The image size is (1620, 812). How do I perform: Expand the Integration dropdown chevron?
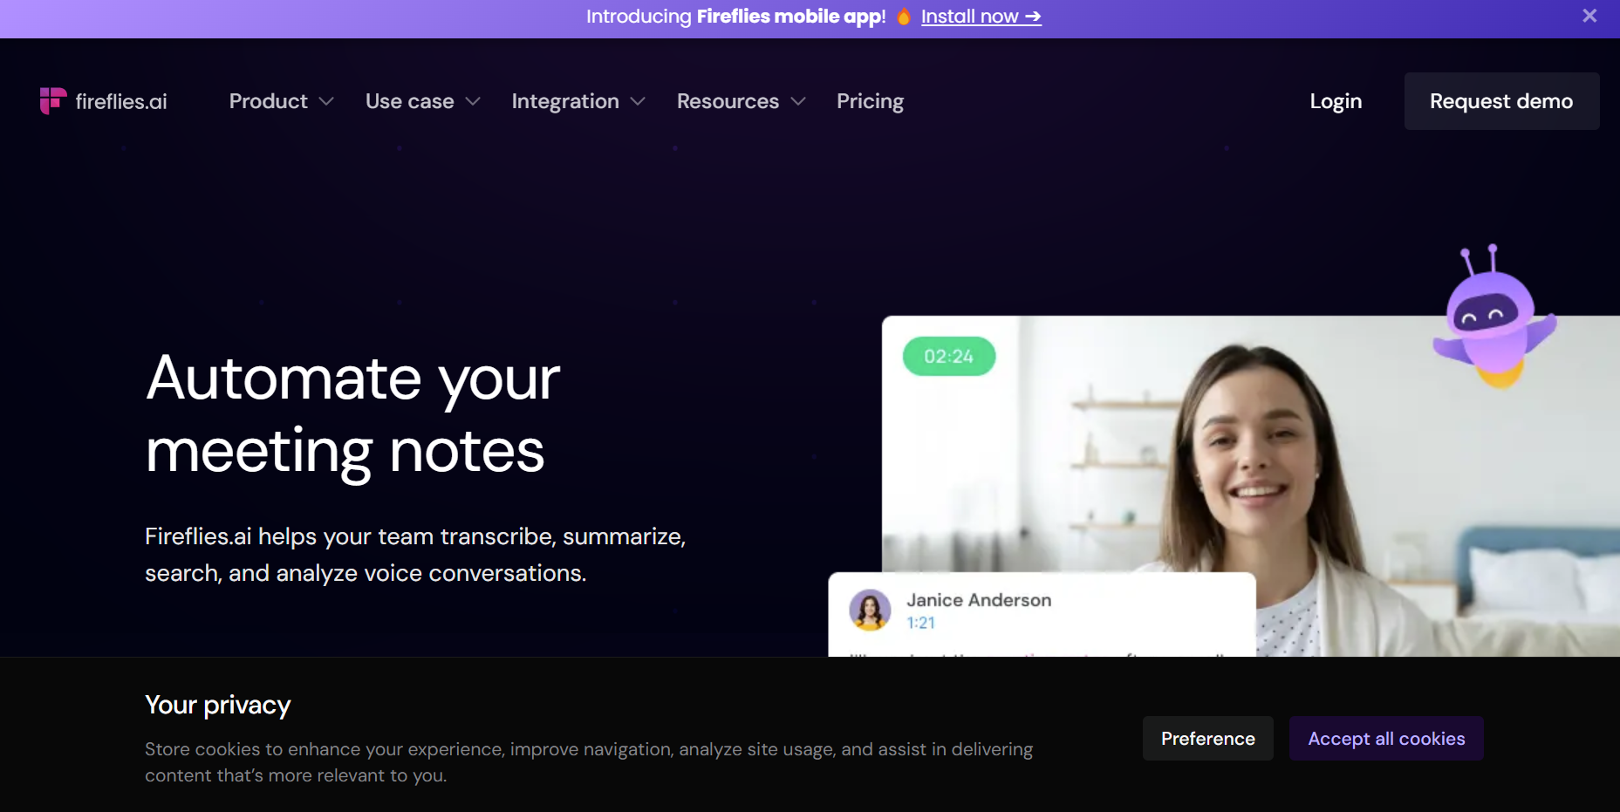(x=638, y=102)
